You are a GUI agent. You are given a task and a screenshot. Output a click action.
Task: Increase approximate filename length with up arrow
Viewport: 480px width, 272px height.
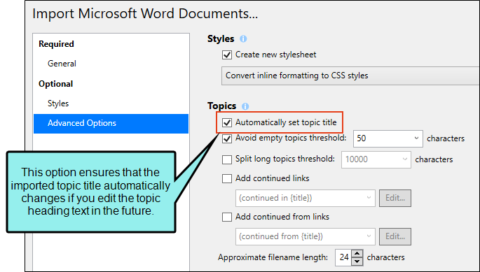click(357, 254)
